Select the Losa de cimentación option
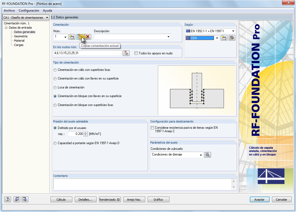This screenshot has width=296, height=212. click(55, 88)
